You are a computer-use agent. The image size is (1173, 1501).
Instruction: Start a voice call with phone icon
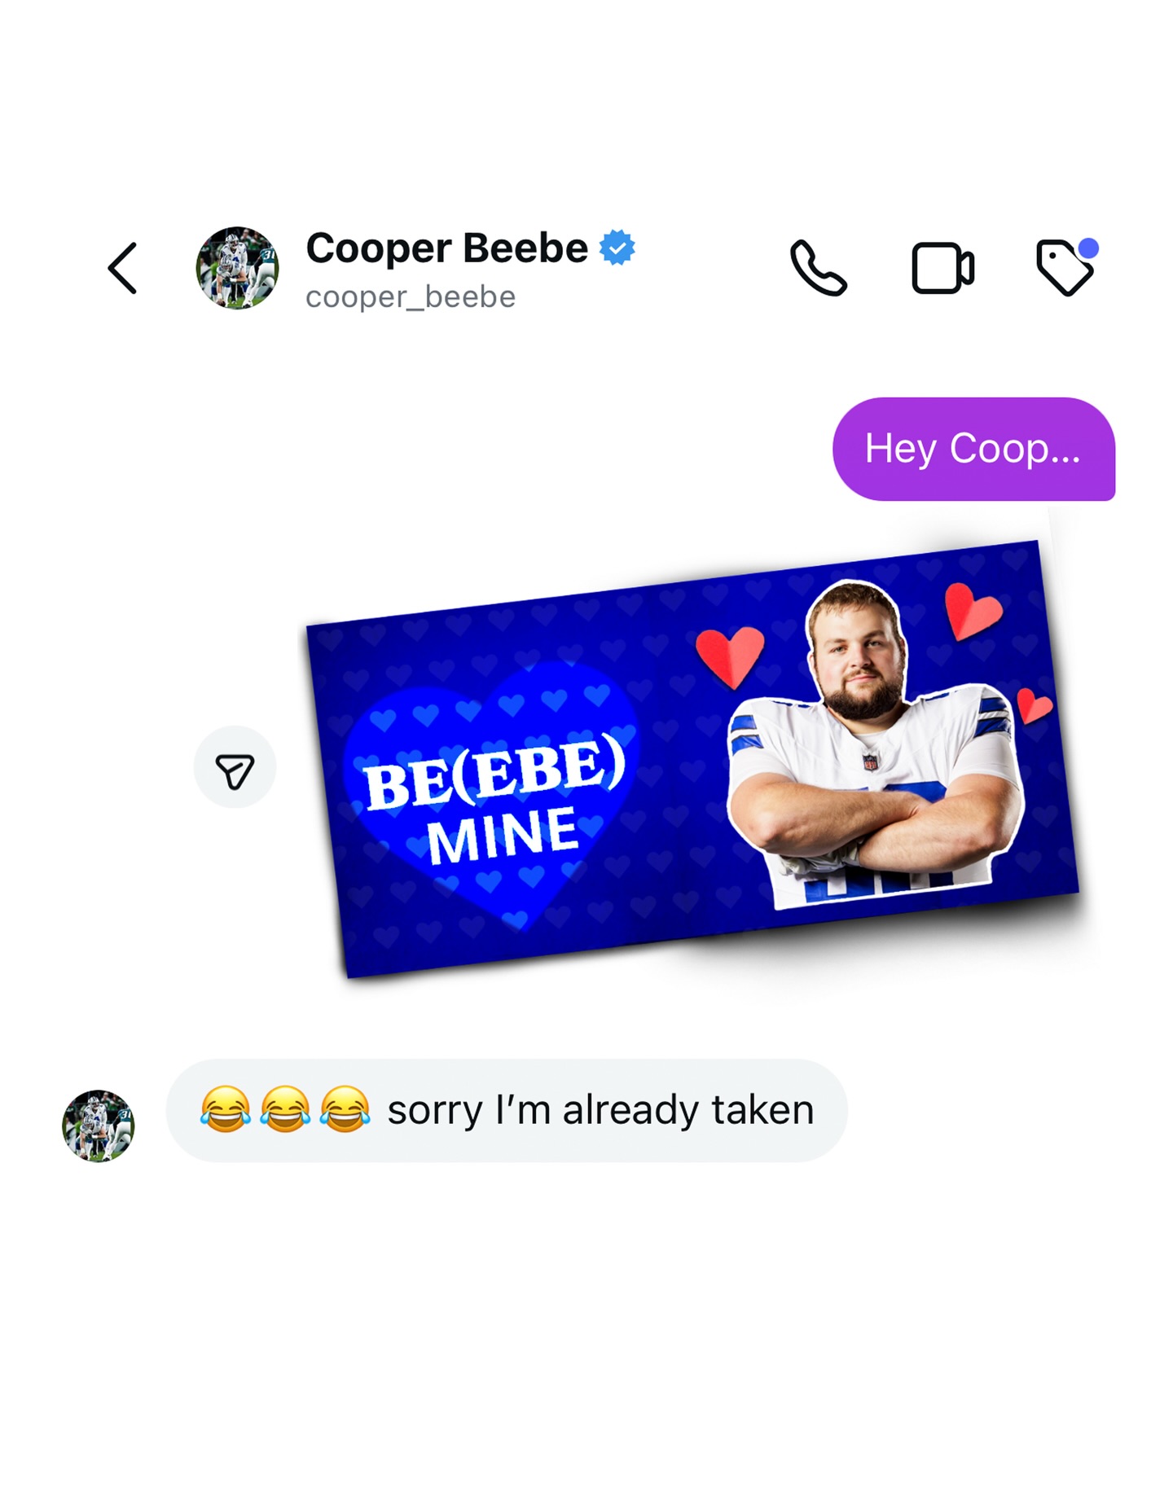tap(819, 268)
